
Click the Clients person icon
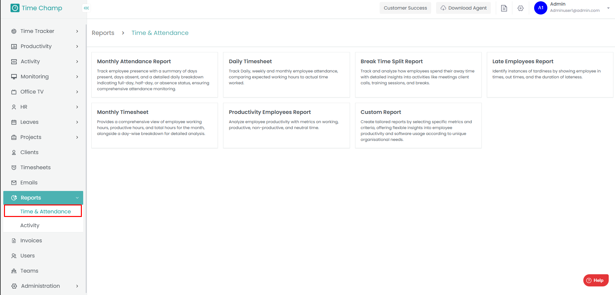(x=14, y=152)
